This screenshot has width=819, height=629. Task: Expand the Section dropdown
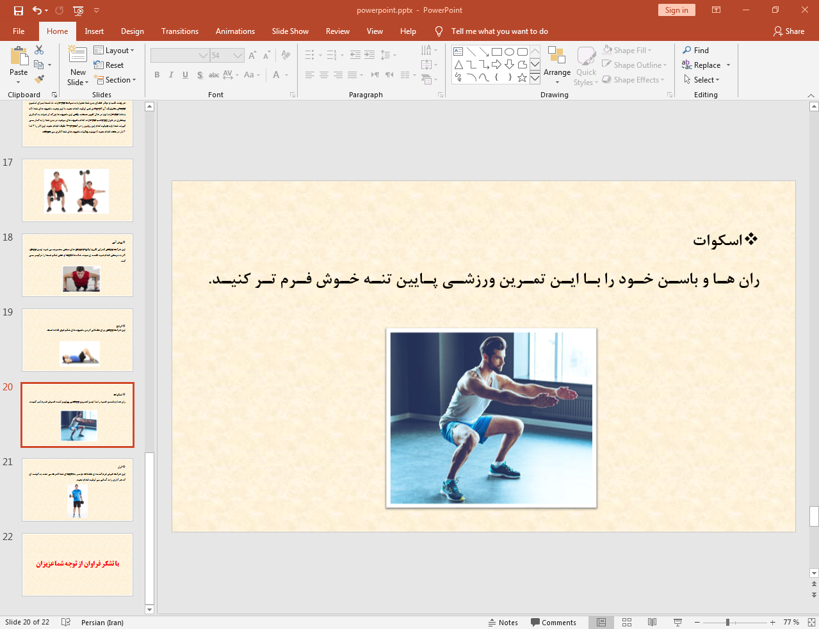click(x=115, y=79)
